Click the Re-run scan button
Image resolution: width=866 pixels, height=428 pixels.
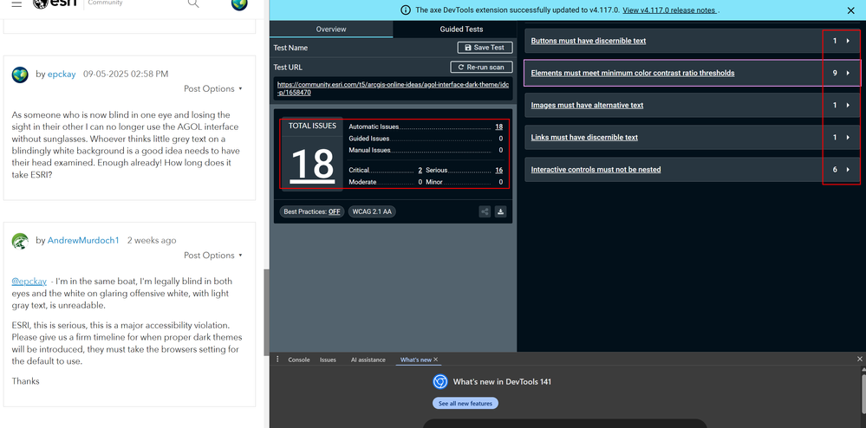click(x=482, y=68)
